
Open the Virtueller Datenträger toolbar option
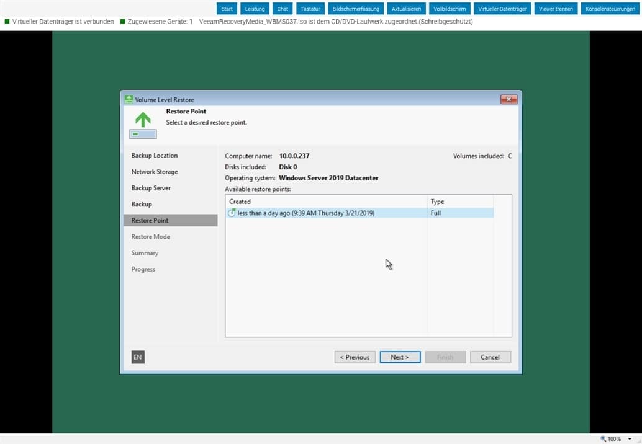coord(502,9)
